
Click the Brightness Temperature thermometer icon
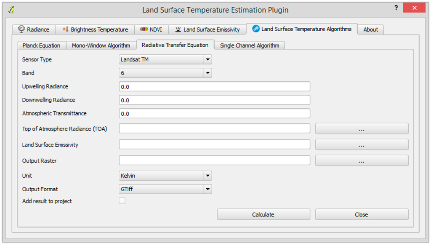65,29
